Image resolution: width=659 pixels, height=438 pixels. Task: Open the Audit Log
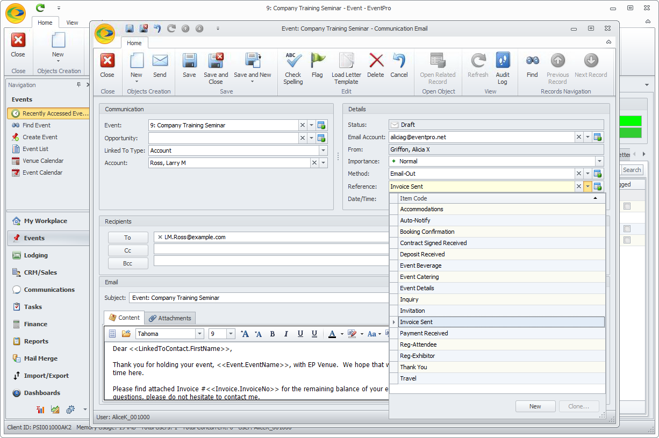503,69
